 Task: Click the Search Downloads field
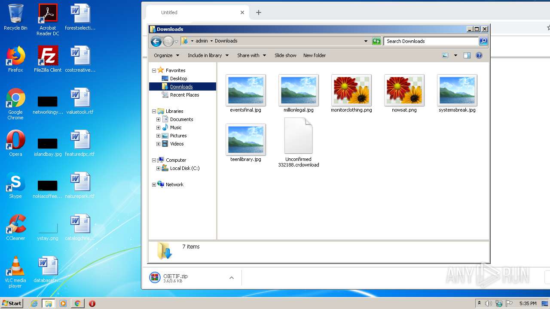pyautogui.click(x=431, y=41)
